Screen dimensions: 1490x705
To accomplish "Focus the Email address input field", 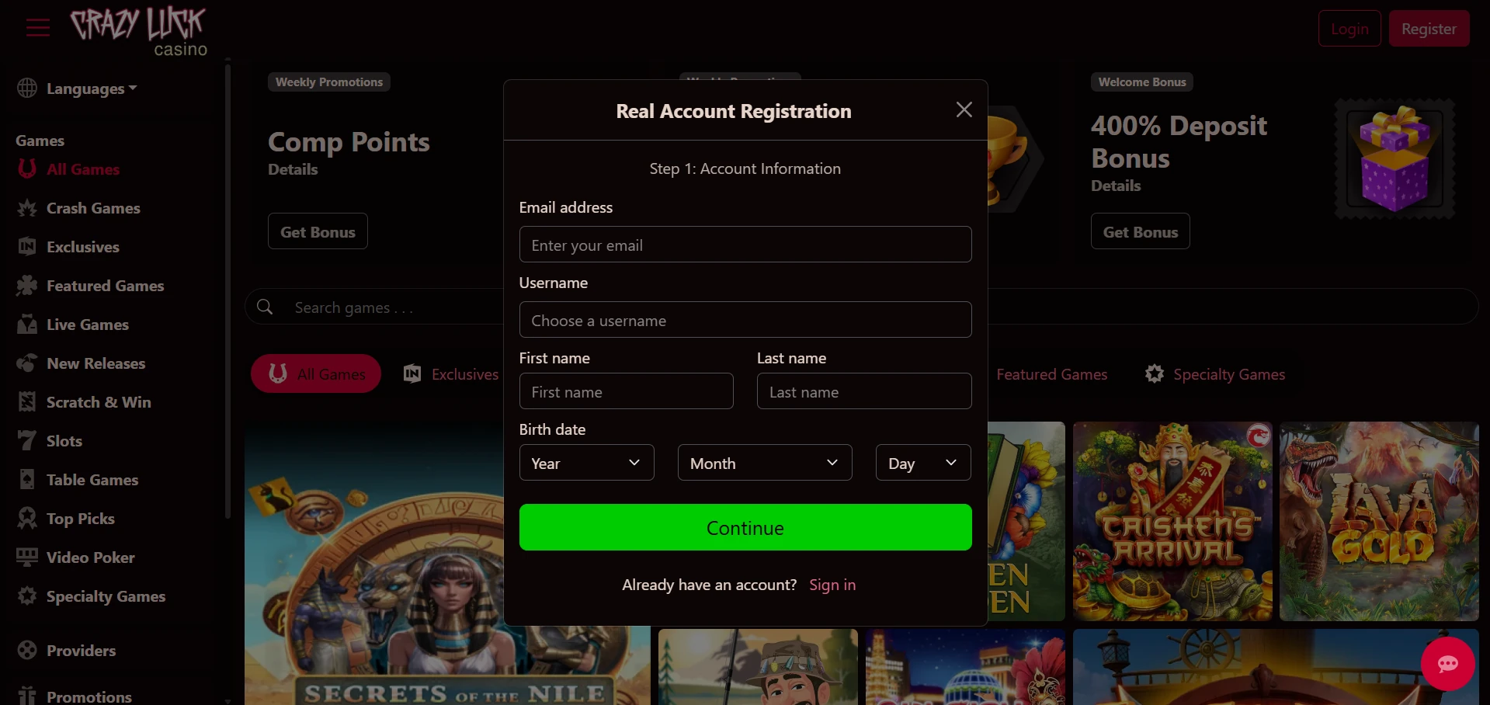I will point(745,245).
